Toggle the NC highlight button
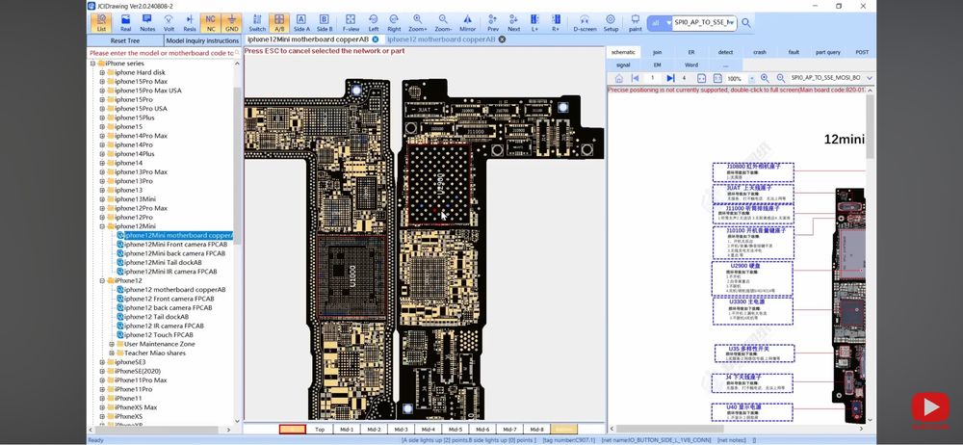Screen dimensions: 963x445 (x=211, y=23)
